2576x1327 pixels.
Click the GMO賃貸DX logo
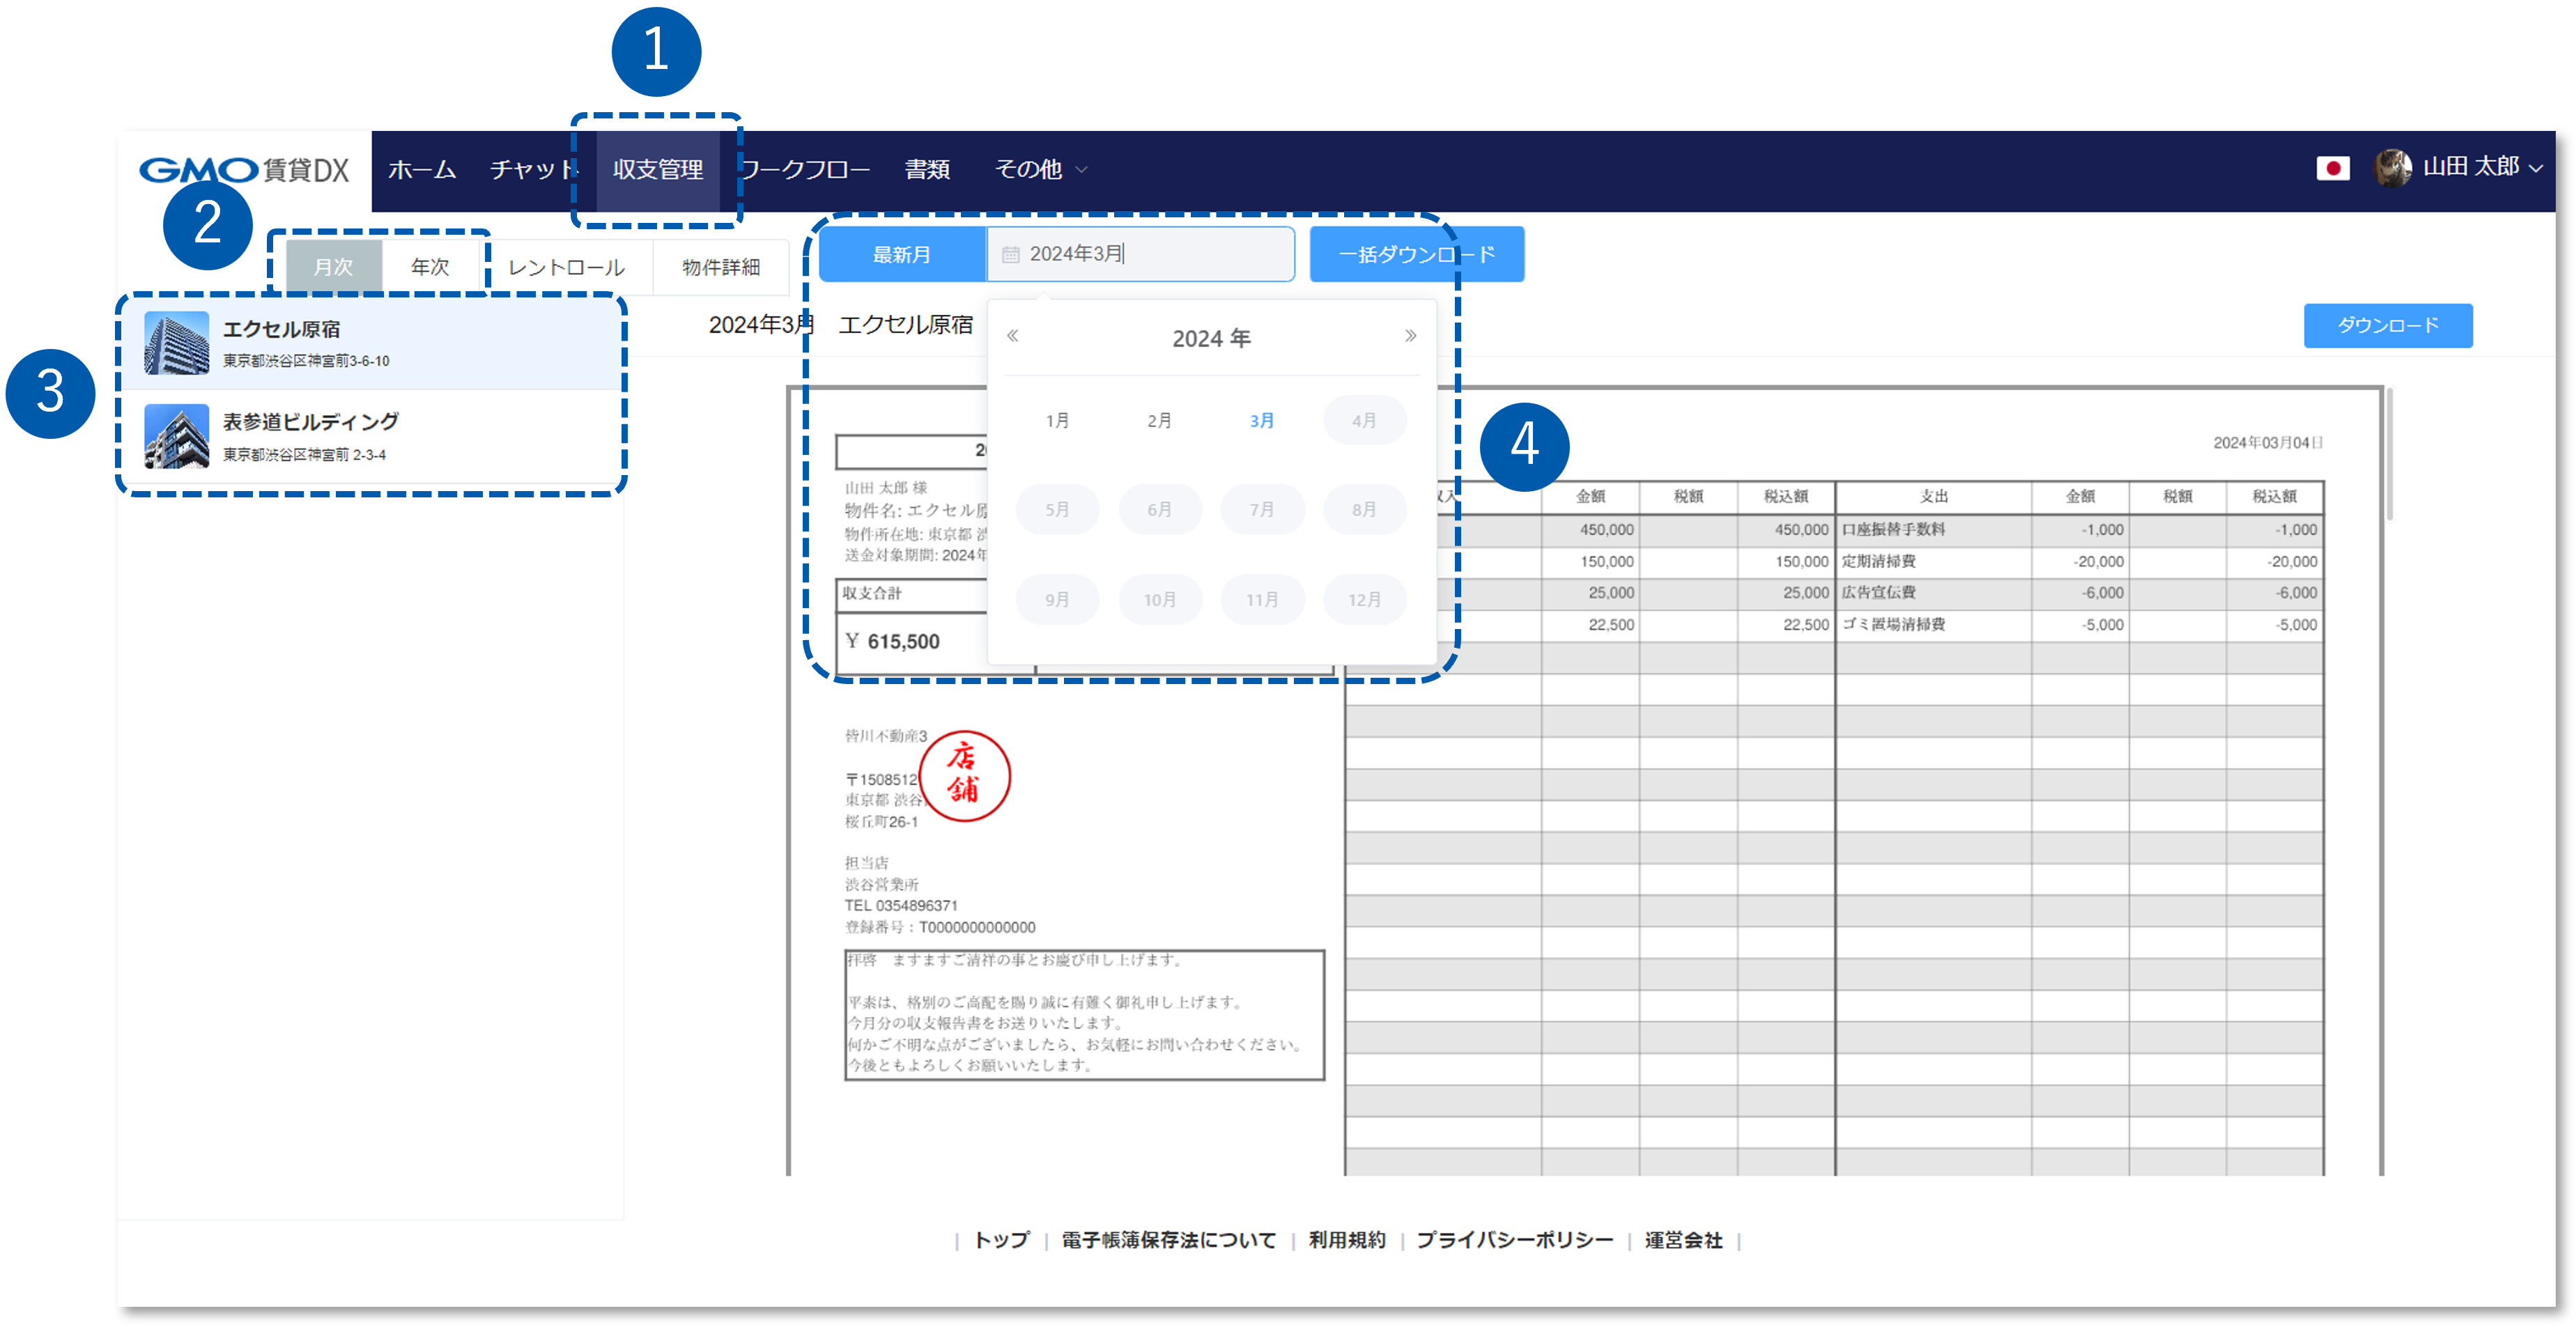coord(245,170)
